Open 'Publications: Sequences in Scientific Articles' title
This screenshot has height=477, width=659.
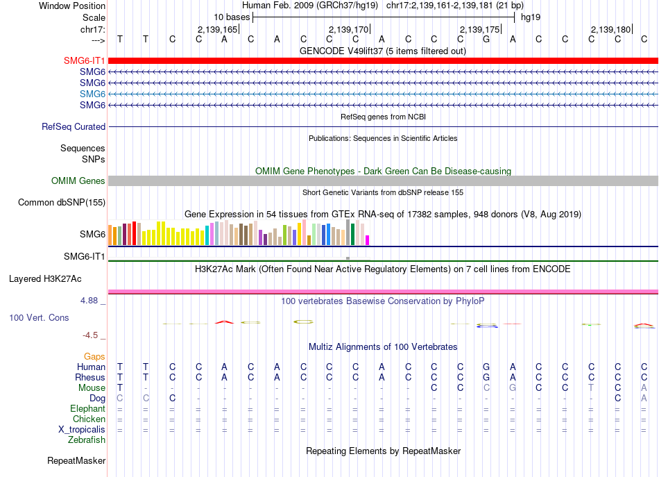(x=383, y=138)
